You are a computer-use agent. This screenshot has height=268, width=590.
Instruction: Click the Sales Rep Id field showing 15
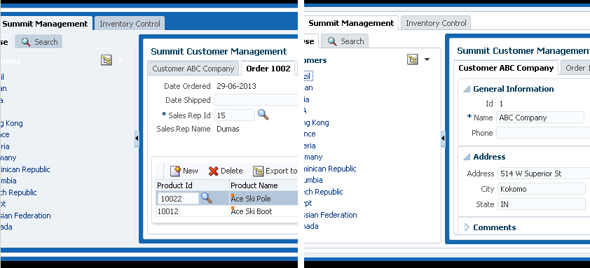tap(235, 115)
